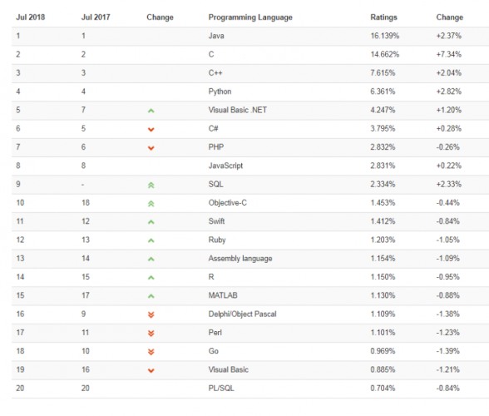Click the green up arrow in Swift row

151,222
